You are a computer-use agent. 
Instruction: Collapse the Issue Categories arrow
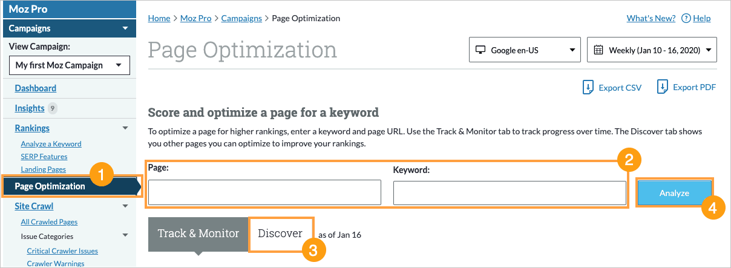[x=125, y=236]
